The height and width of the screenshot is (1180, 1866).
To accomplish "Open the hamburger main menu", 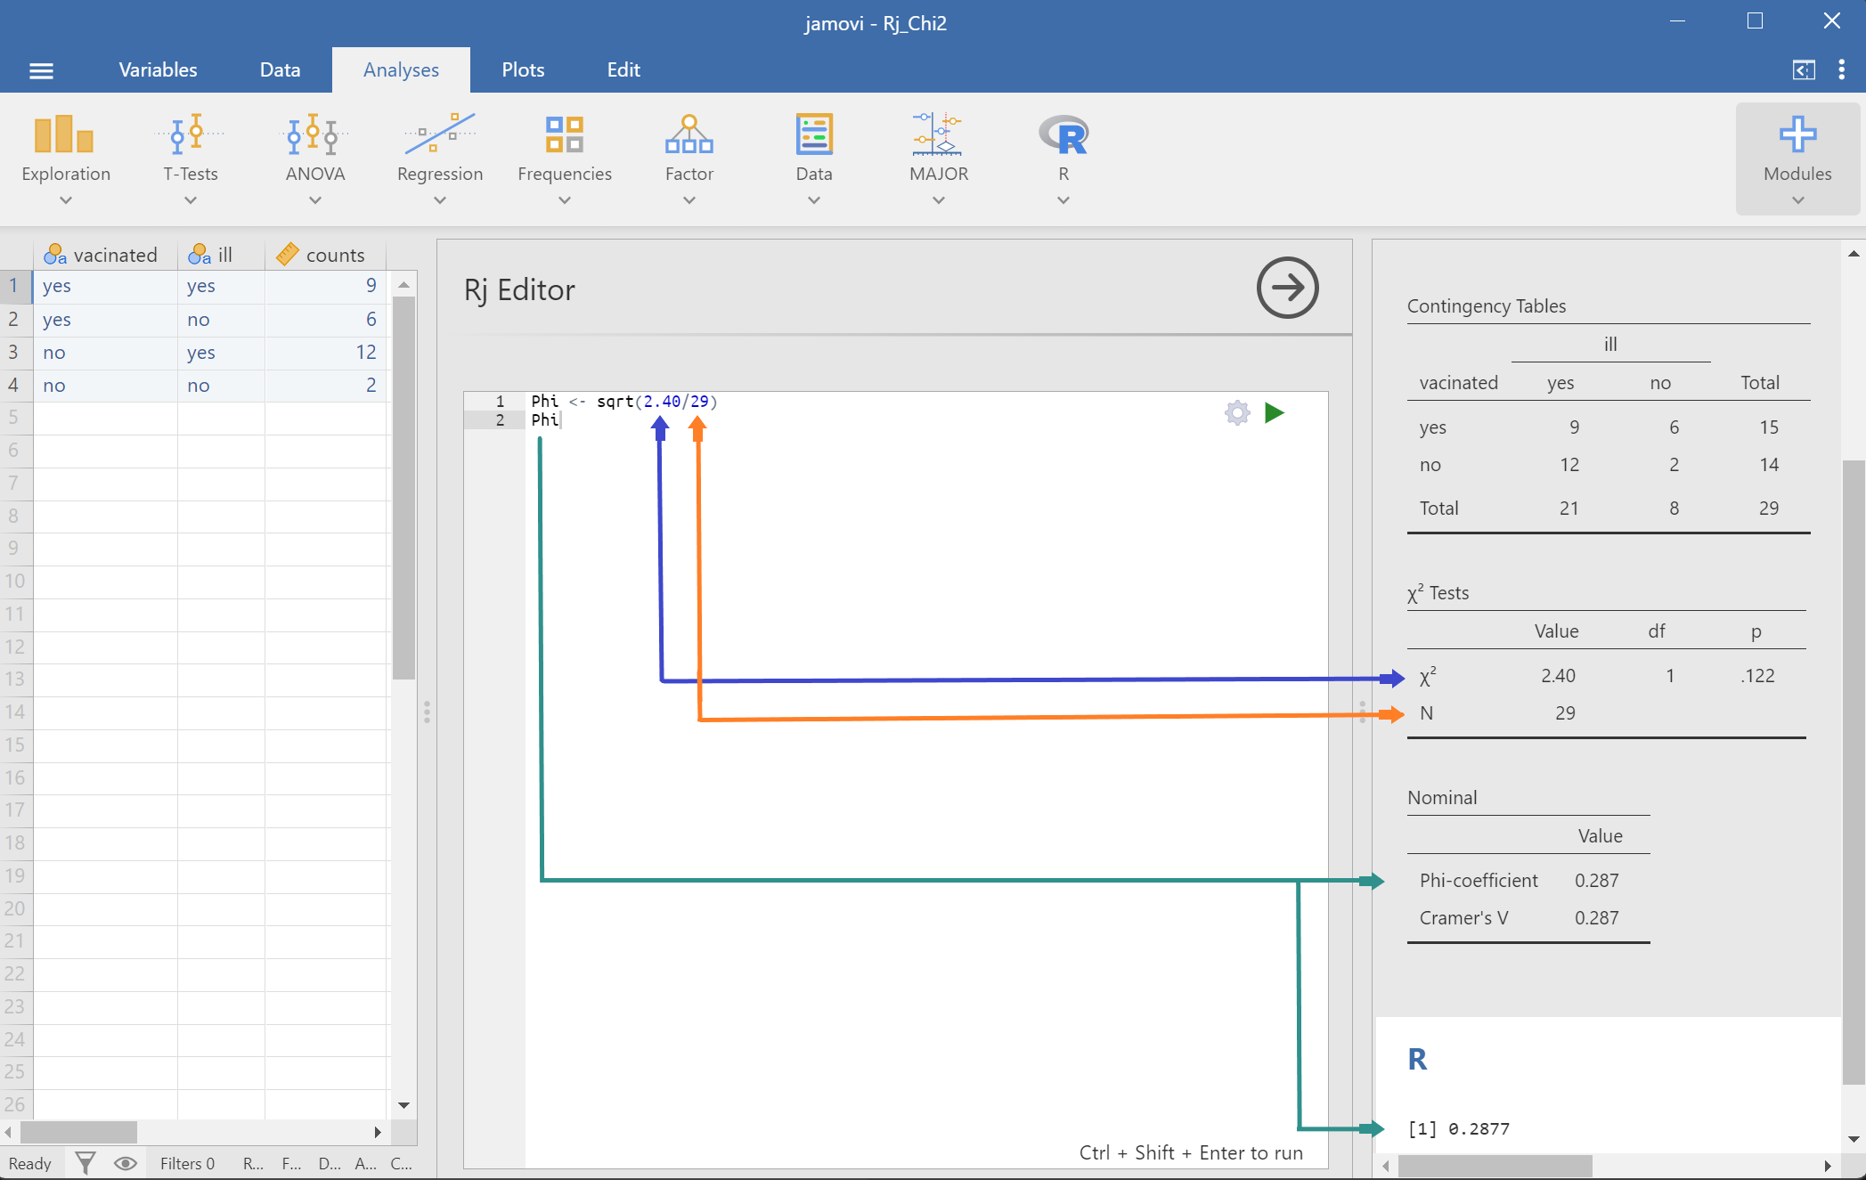I will [42, 70].
